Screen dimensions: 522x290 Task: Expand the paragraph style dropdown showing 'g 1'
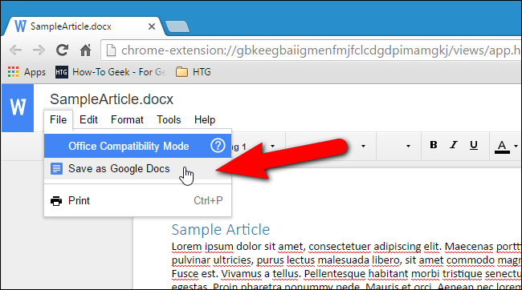pyautogui.click(x=273, y=146)
